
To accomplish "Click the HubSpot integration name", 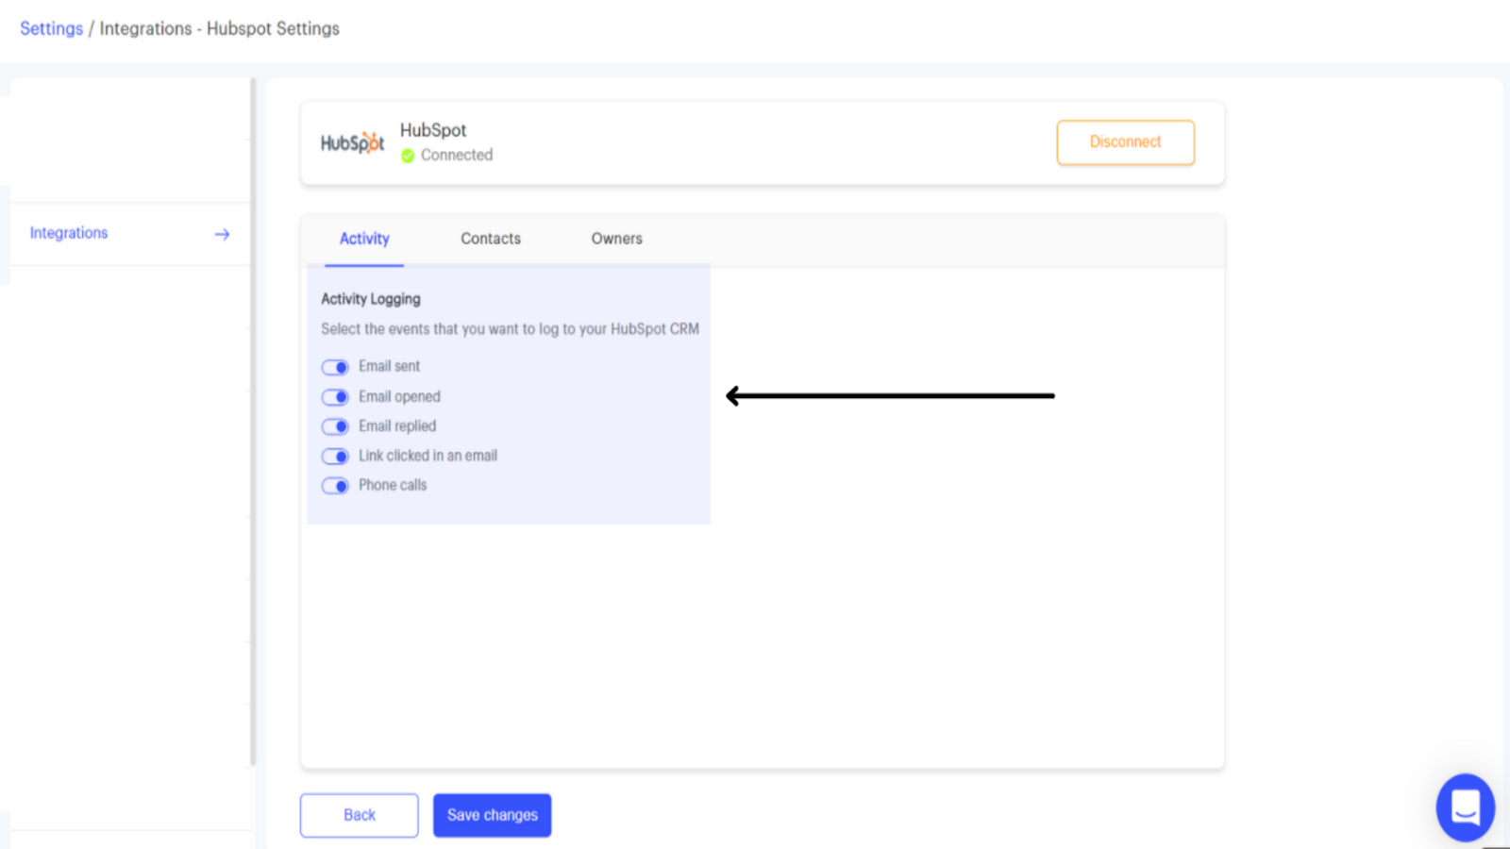I will tap(433, 130).
